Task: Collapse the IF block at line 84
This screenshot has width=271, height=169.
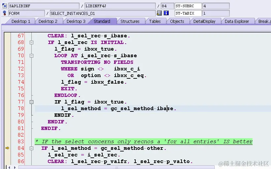Action: [31, 148]
